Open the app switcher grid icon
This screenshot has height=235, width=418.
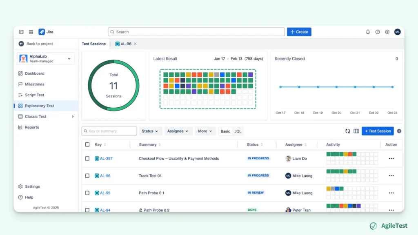click(x=31, y=32)
